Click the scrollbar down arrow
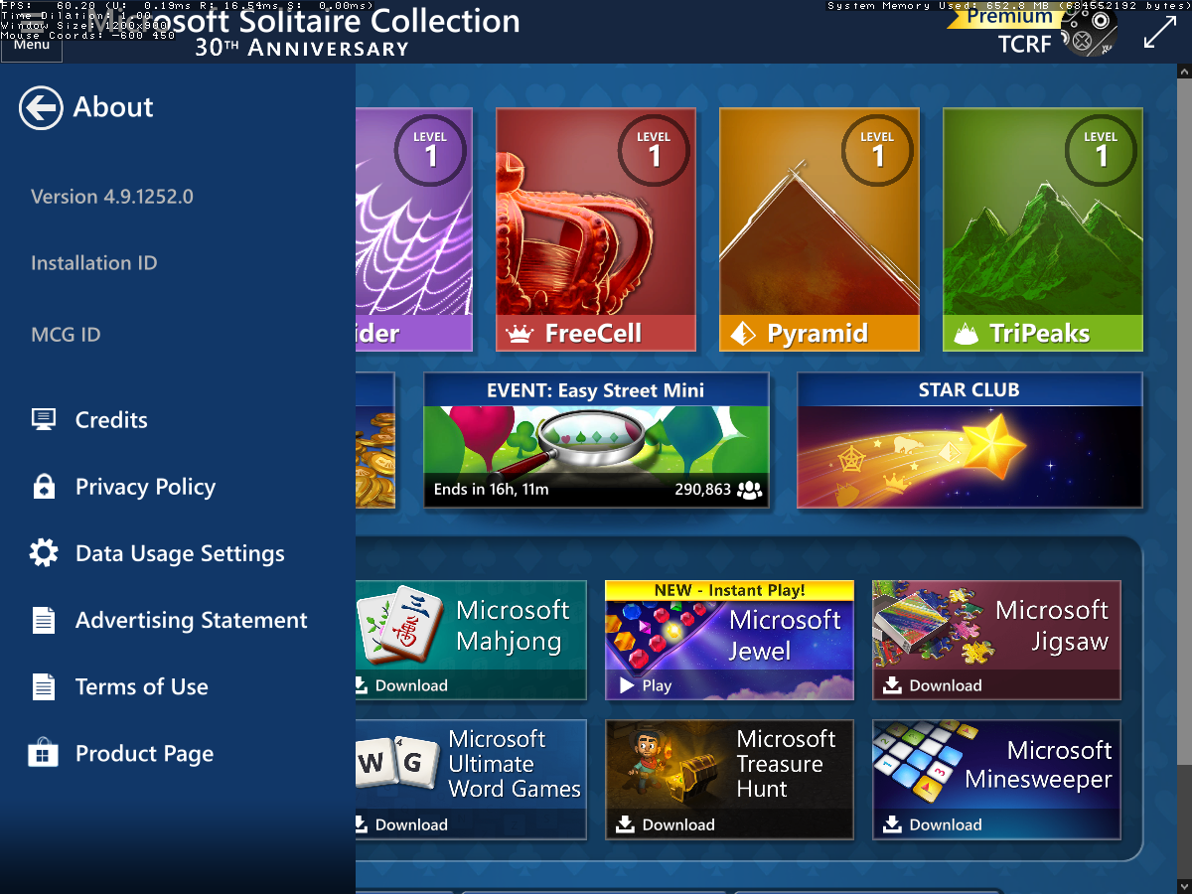This screenshot has height=894, width=1192. (x=1184, y=886)
